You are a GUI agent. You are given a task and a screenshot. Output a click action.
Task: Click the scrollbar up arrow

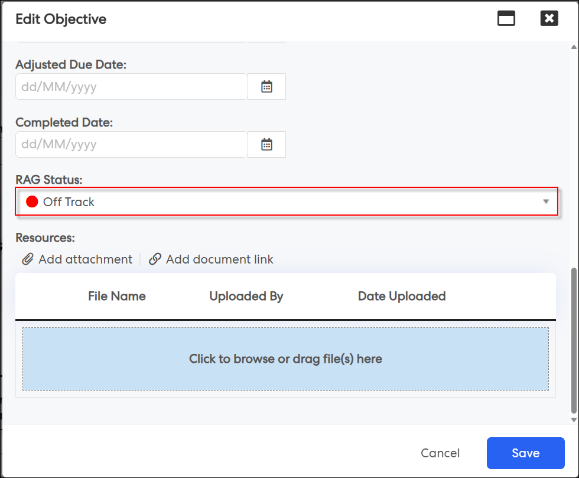[x=574, y=47]
